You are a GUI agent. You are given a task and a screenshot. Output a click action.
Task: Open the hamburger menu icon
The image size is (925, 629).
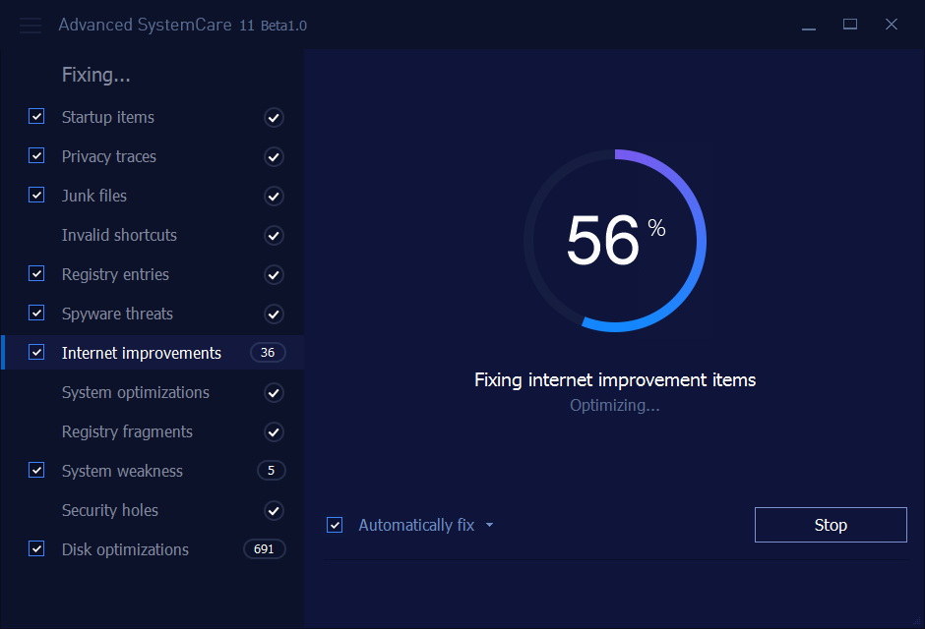(31, 26)
